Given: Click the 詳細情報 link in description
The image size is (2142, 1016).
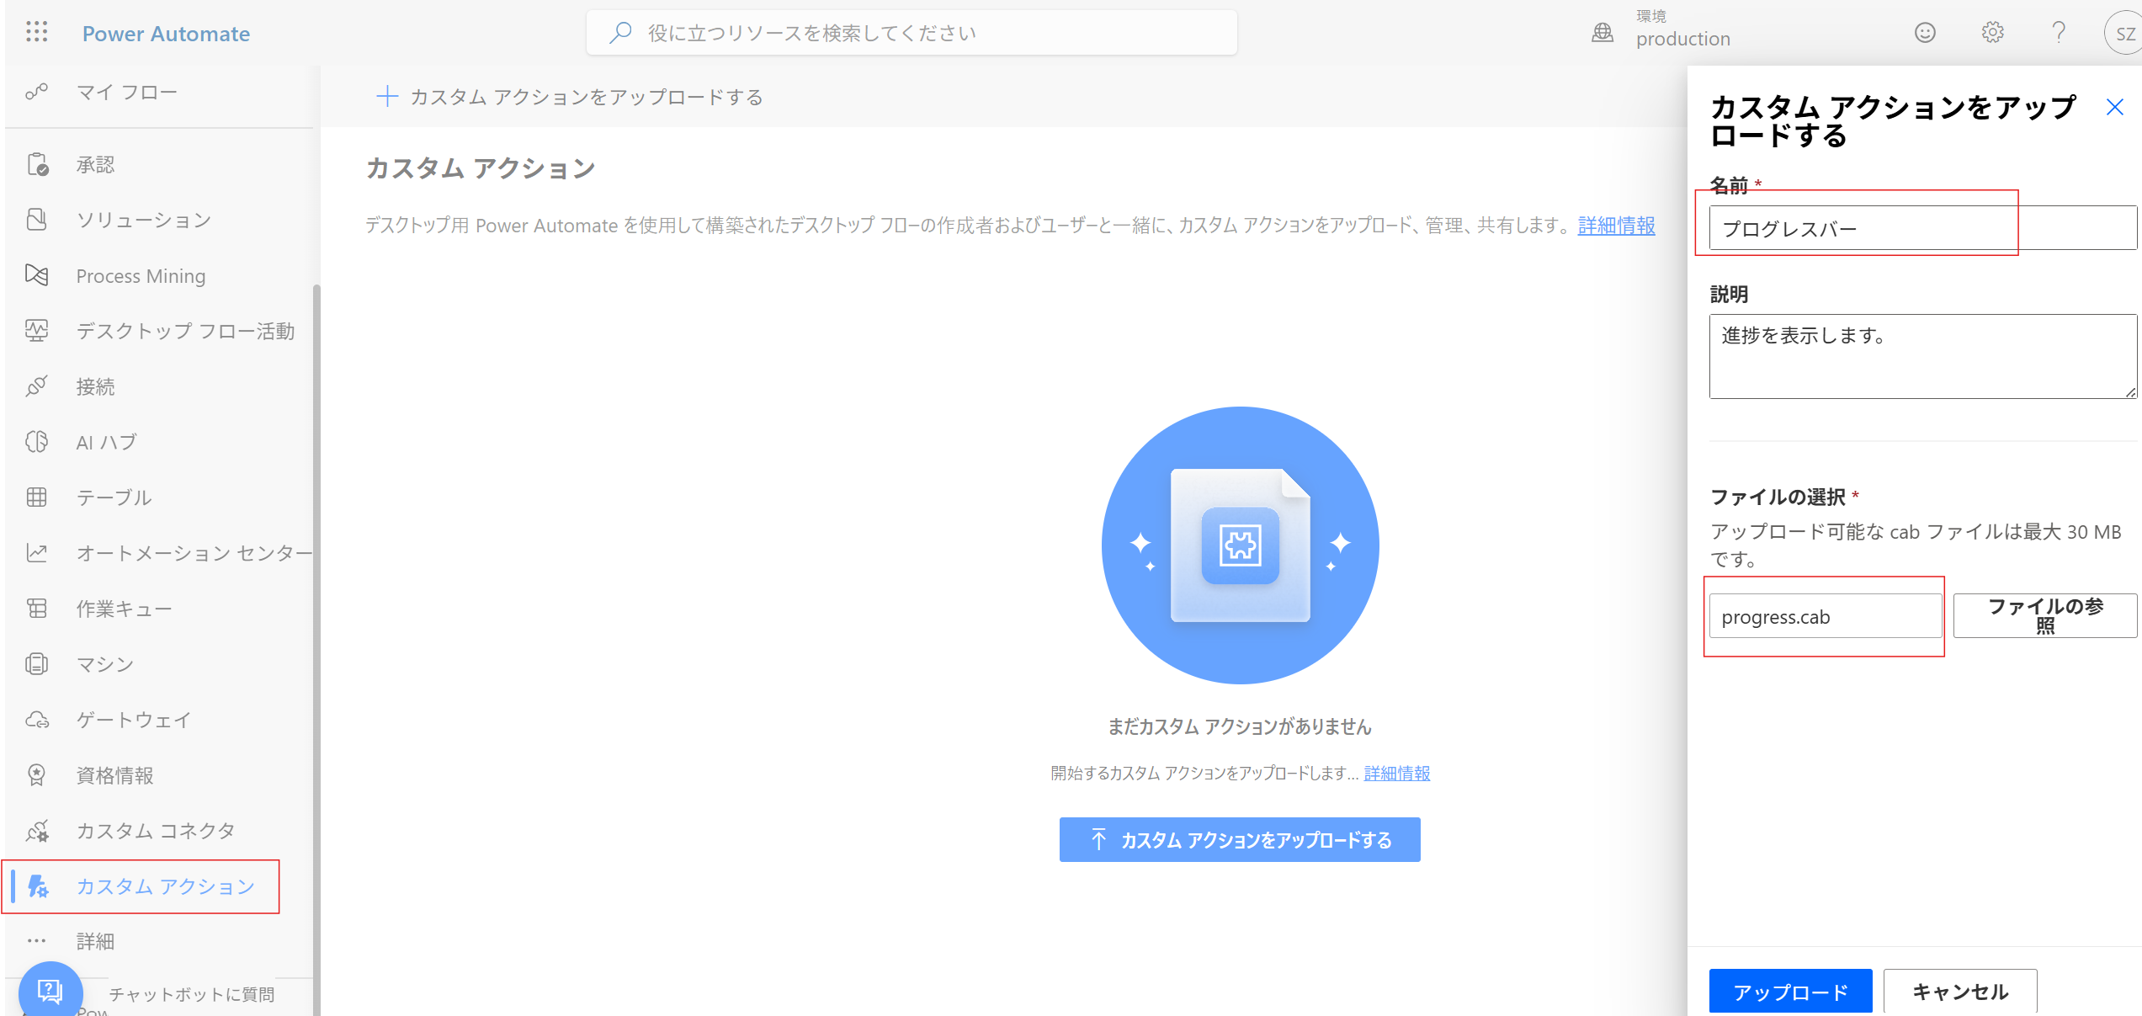Looking at the screenshot, I should pos(1616,226).
